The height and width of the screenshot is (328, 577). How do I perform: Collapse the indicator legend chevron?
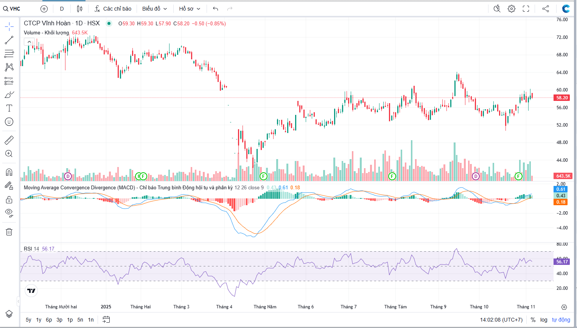29,42
